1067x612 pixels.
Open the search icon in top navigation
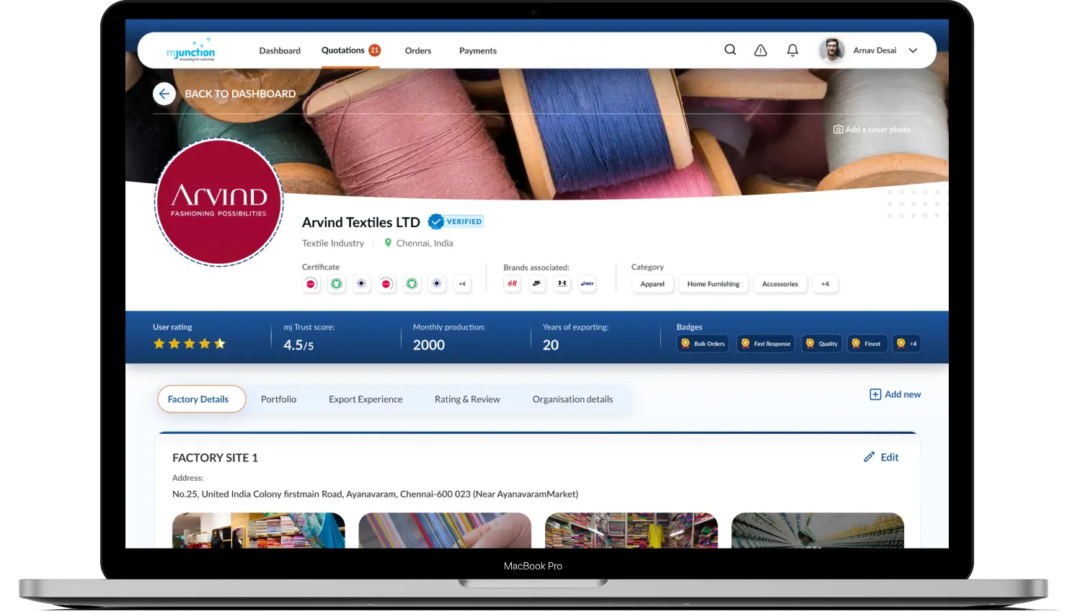click(x=730, y=50)
